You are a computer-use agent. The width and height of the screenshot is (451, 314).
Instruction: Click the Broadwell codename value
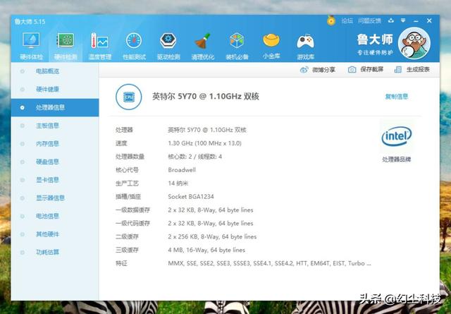[x=182, y=170]
